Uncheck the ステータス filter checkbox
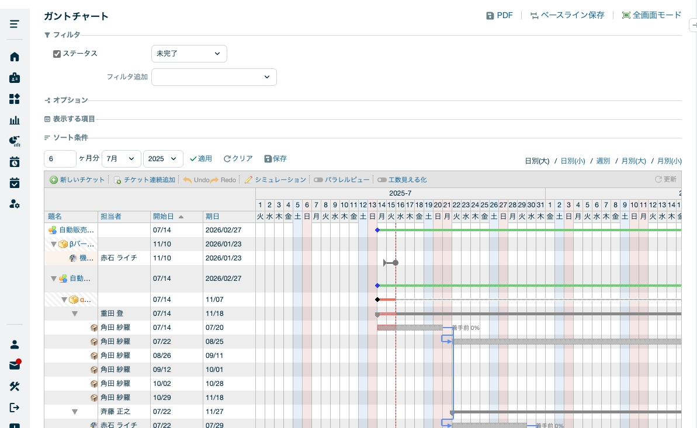This screenshot has height=428, width=697. pos(57,54)
